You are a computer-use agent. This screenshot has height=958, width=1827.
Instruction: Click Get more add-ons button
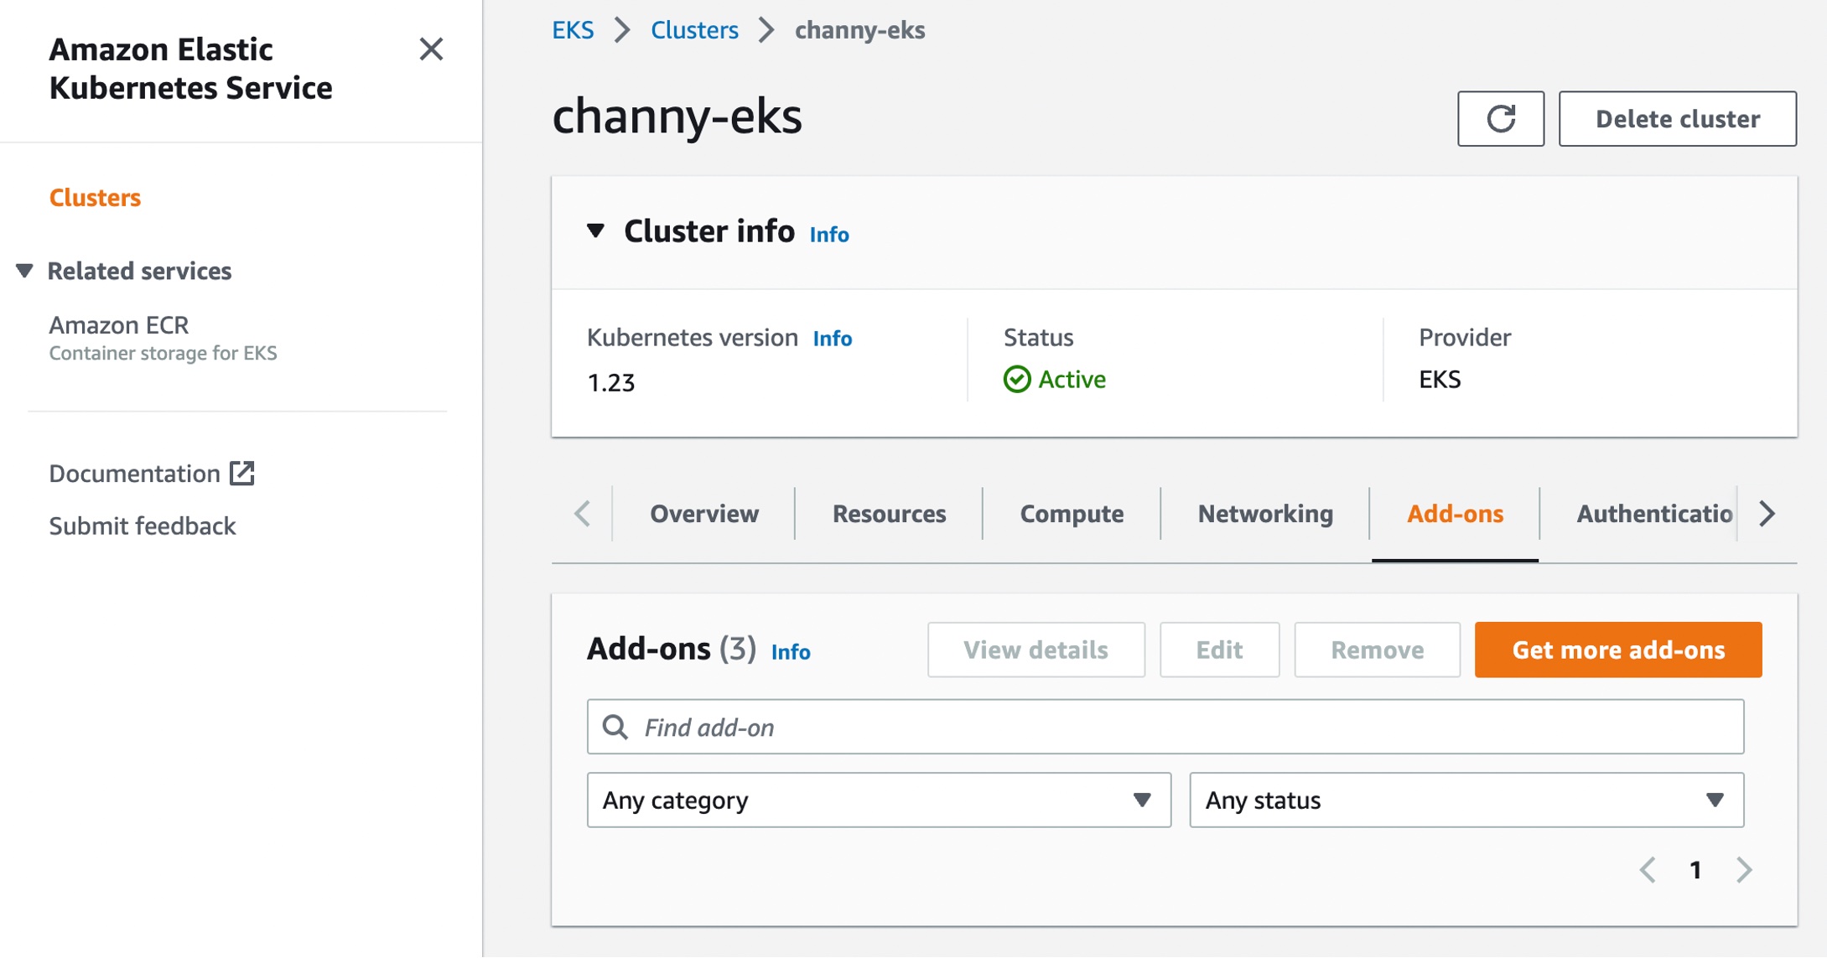[x=1618, y=650]
